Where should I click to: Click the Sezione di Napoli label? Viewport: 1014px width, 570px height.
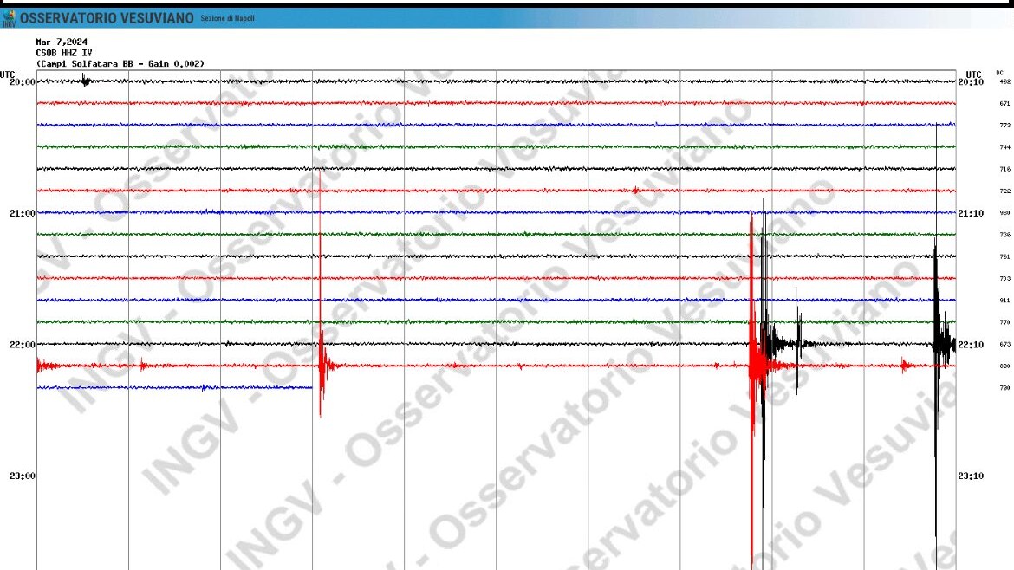click(228, 18)
